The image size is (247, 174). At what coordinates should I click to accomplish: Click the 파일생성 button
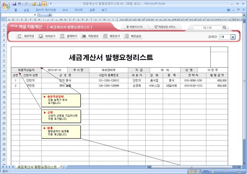tap(90, 36)
